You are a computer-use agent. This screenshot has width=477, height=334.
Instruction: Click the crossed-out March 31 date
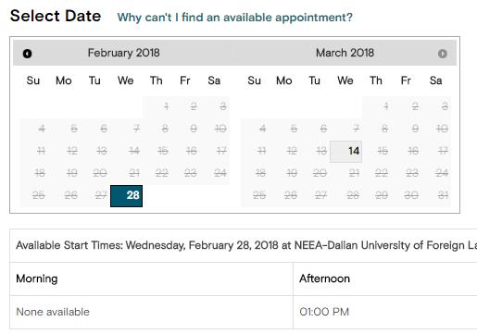click(x=443, y=195)
